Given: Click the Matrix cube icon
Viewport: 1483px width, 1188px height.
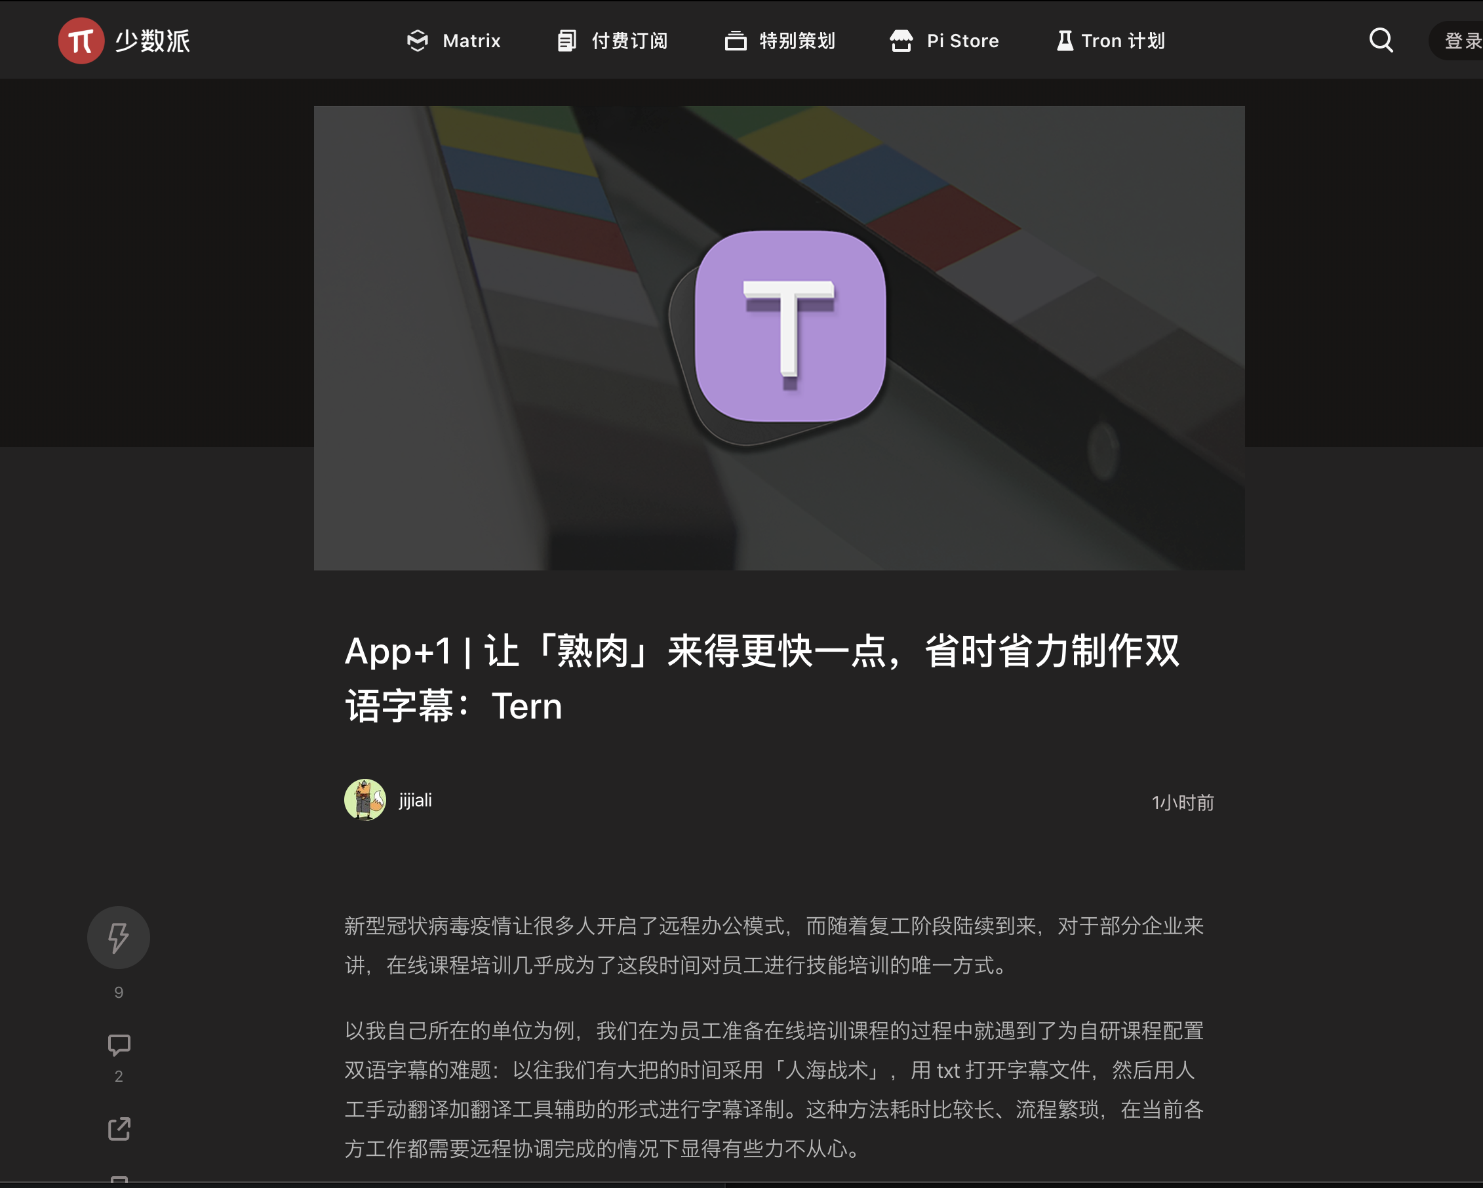Looking at the screenshot, I should pyautogui.click(x=418, y=41).
